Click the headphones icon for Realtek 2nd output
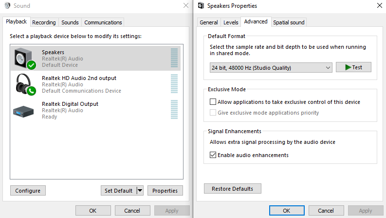 [x=24, y=84]
